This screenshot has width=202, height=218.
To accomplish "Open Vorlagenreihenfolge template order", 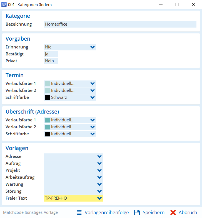I will coord(107,212).
